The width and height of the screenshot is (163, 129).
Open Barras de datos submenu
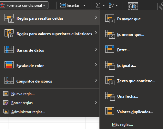50,49
